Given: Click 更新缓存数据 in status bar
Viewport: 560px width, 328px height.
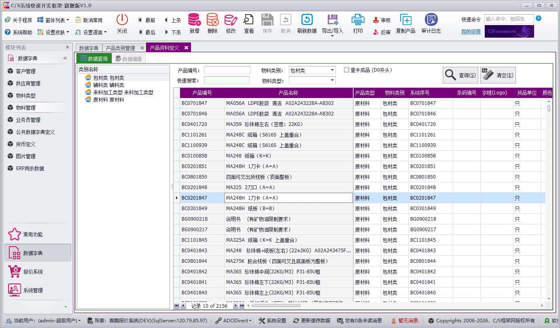Looking at the screenshot, I should tap(312, 320).
